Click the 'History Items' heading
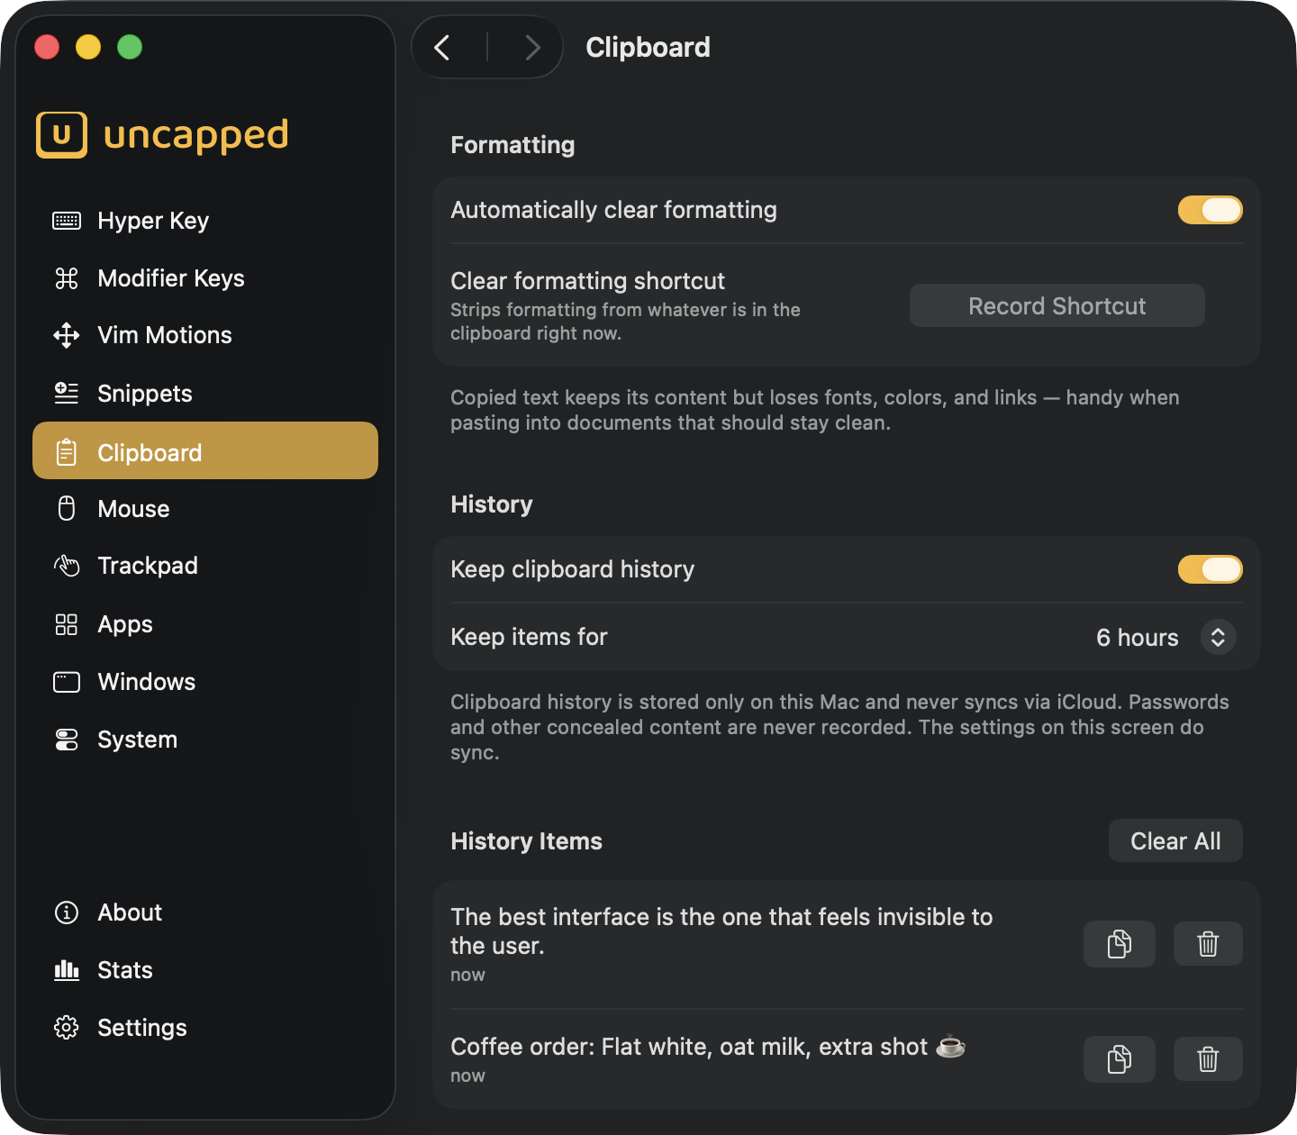The width and height of the screenshot is (1297, 1135). [x=526, y=841]
